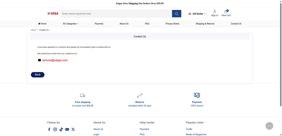
Task: Go to Shipping & Returns menu item
Action: 205,24
